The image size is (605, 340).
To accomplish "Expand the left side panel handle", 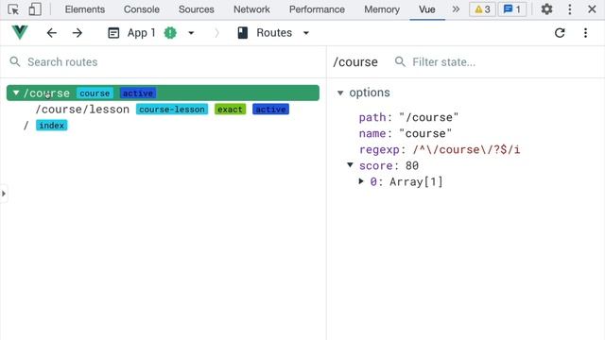I will 4,193.
